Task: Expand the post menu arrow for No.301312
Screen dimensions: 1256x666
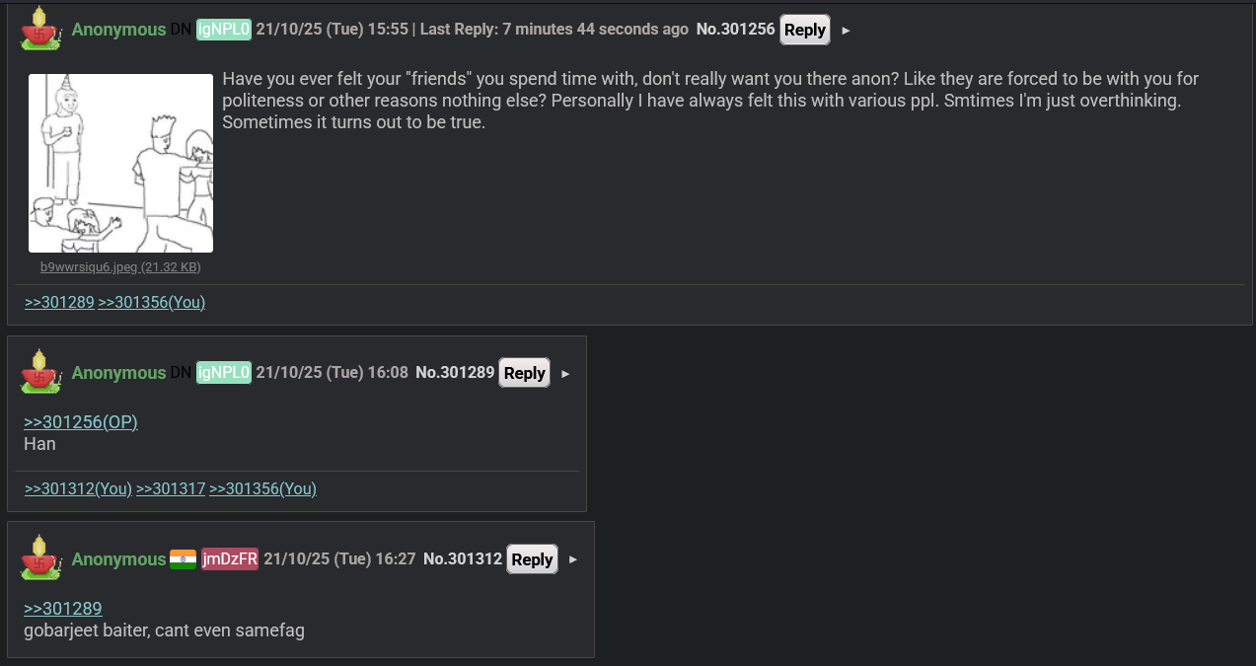Action: [x=573, y=560]
